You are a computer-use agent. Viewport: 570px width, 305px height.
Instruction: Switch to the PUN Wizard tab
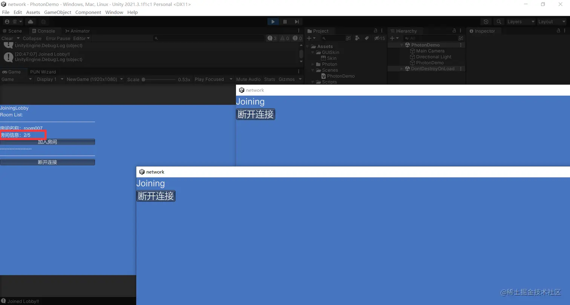click(43, 72)
